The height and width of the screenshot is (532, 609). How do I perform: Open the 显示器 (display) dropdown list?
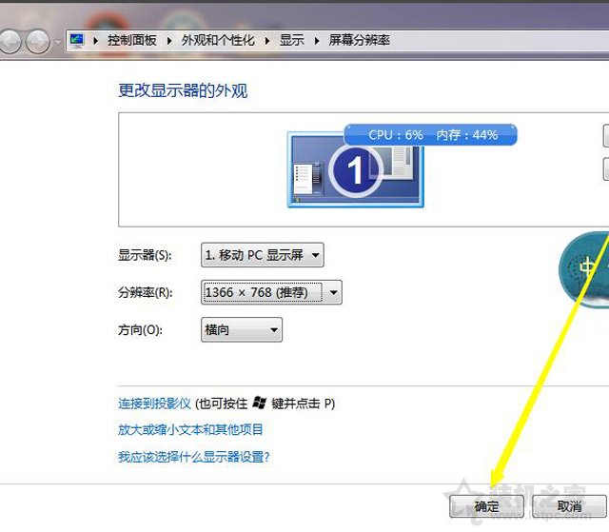(263, 255)
